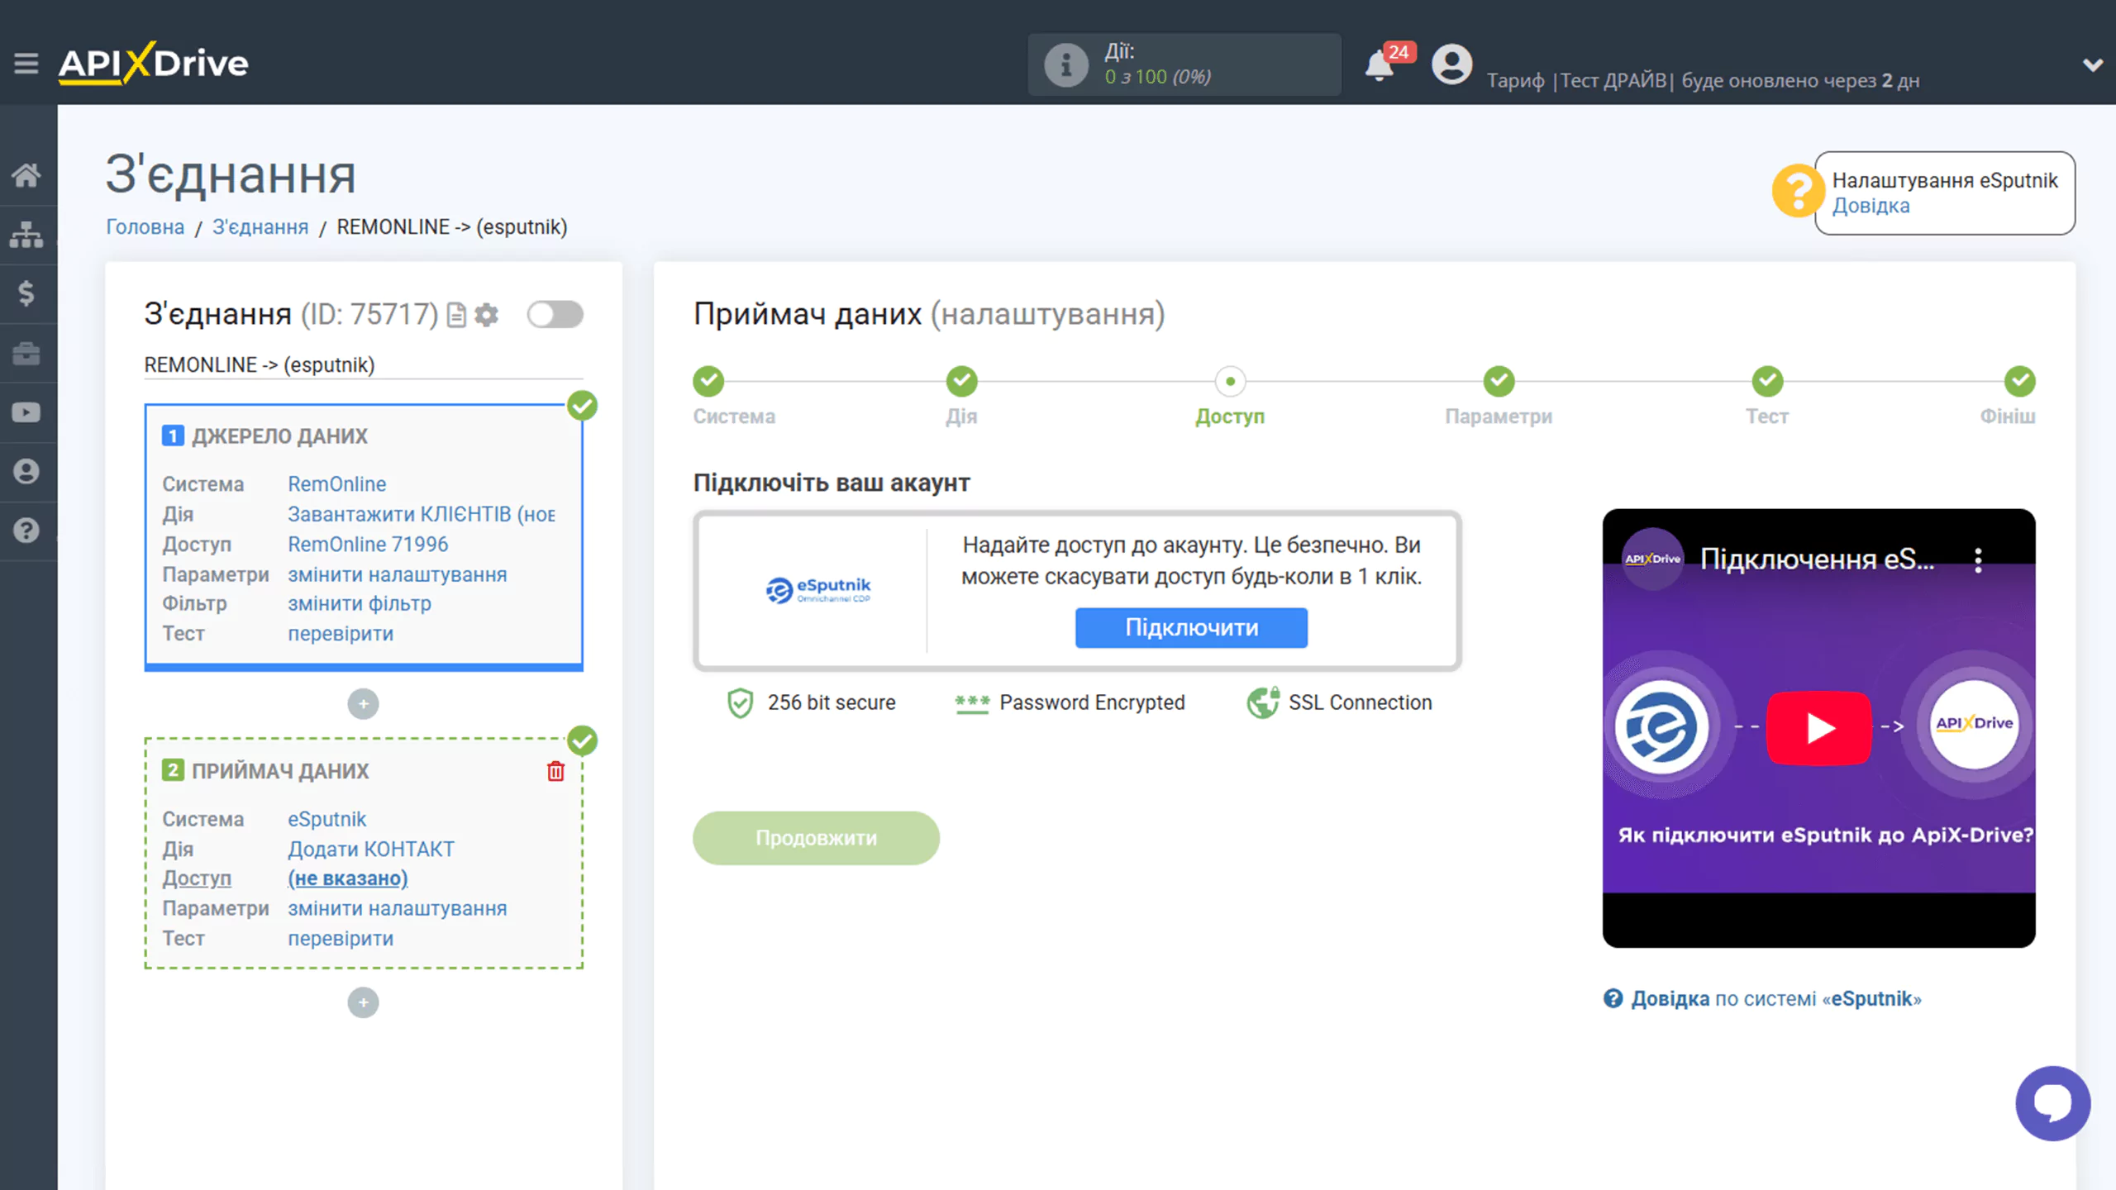The height and width of the screenshot is (1190, 2116).
Task: Open video tutorials icon in sidebar
Action: (x=26, y=412)
